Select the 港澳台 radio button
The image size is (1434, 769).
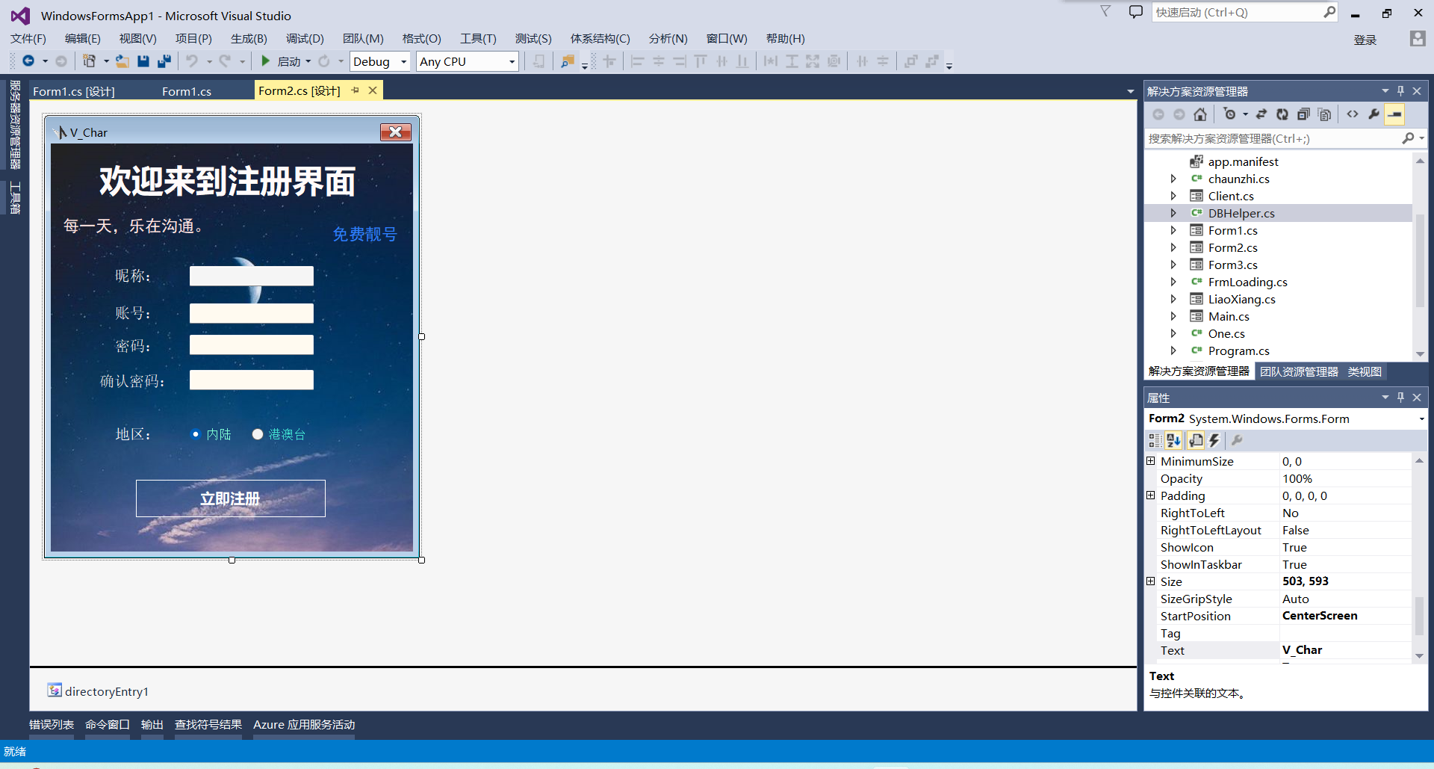[258, 433]
